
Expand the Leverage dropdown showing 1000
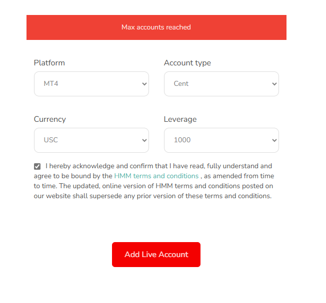click(x=221, y=140)
